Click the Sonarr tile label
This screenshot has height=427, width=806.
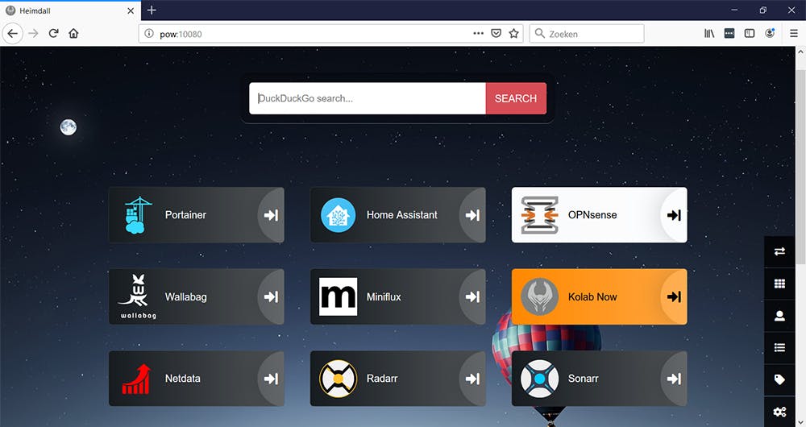point(583,379)
